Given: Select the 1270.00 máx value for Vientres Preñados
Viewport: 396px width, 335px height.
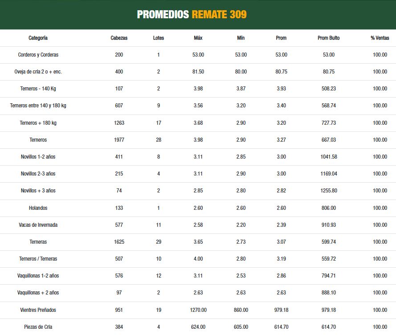Looking at the screenshot, I should tap(198, 310).
